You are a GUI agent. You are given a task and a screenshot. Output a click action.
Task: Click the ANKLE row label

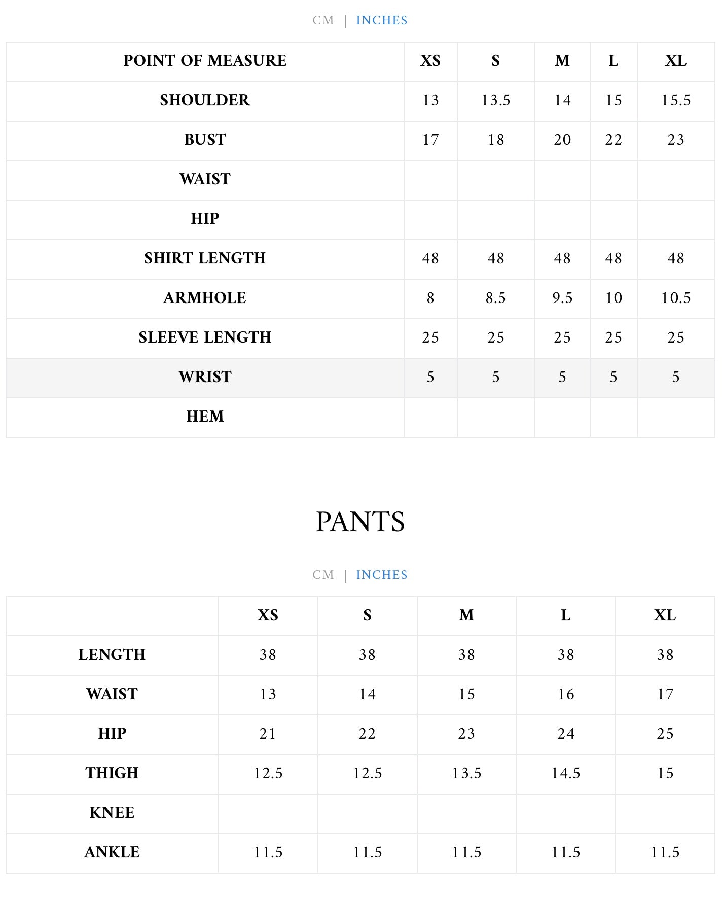click(x=112, y=852)
